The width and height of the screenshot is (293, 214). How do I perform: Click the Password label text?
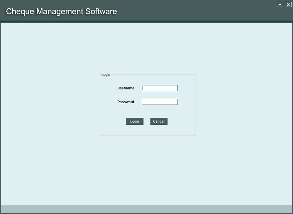click(126, 102)
